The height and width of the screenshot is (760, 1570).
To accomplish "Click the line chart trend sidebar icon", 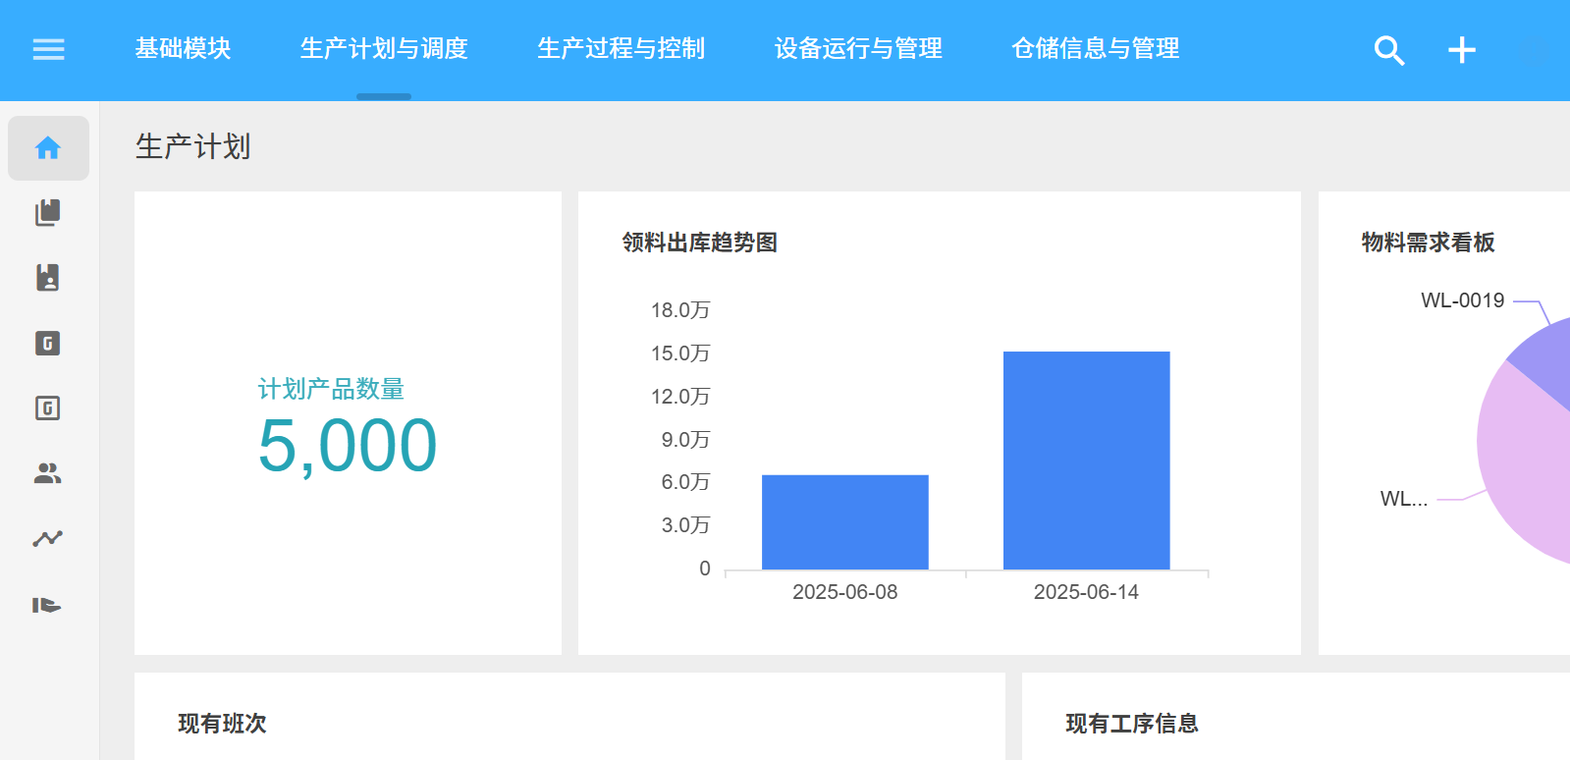I will point(48,539).
